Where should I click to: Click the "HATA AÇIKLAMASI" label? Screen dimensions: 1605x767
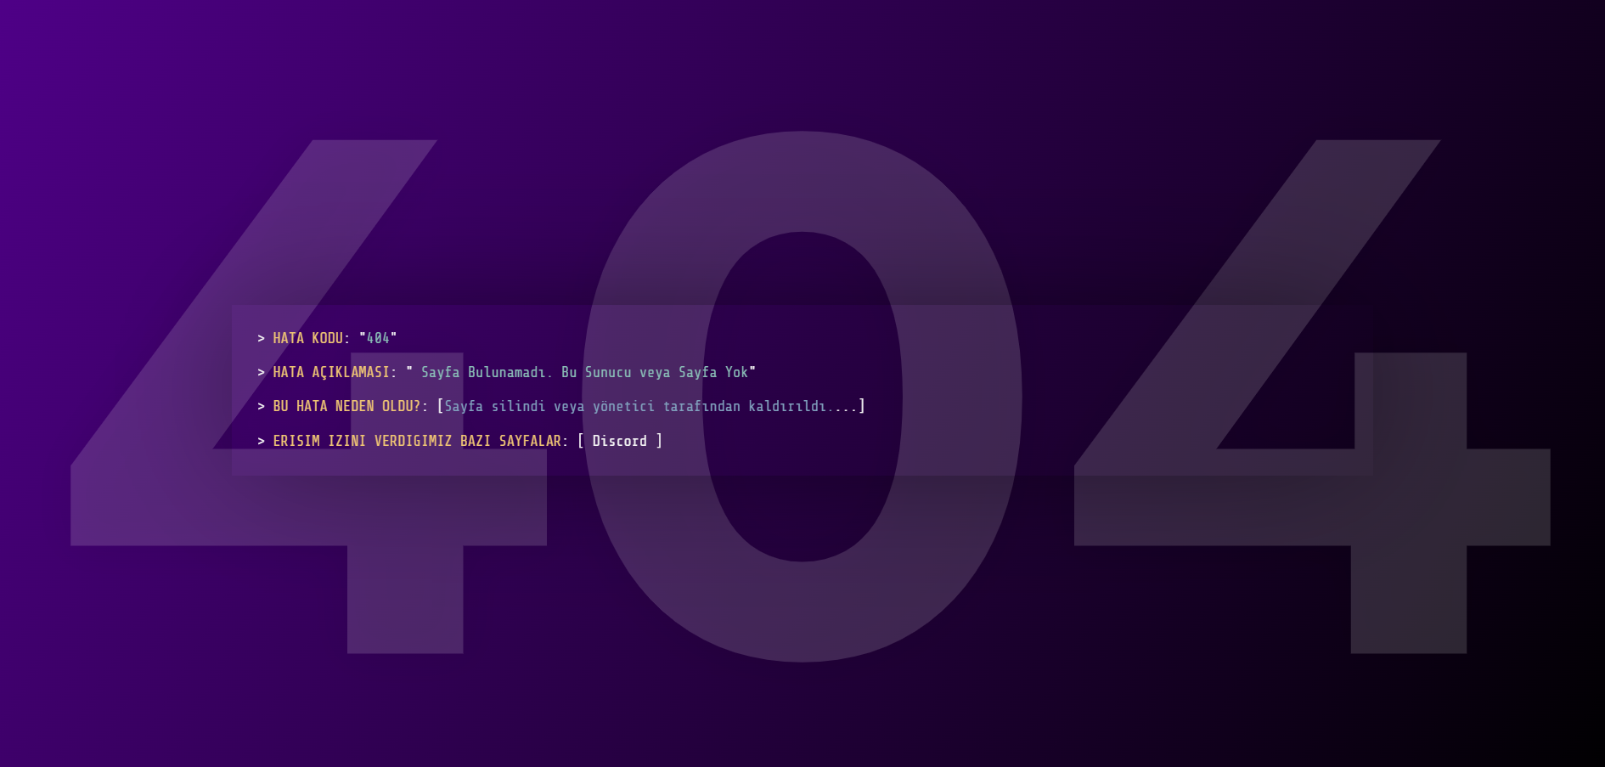tap(331, 372)
